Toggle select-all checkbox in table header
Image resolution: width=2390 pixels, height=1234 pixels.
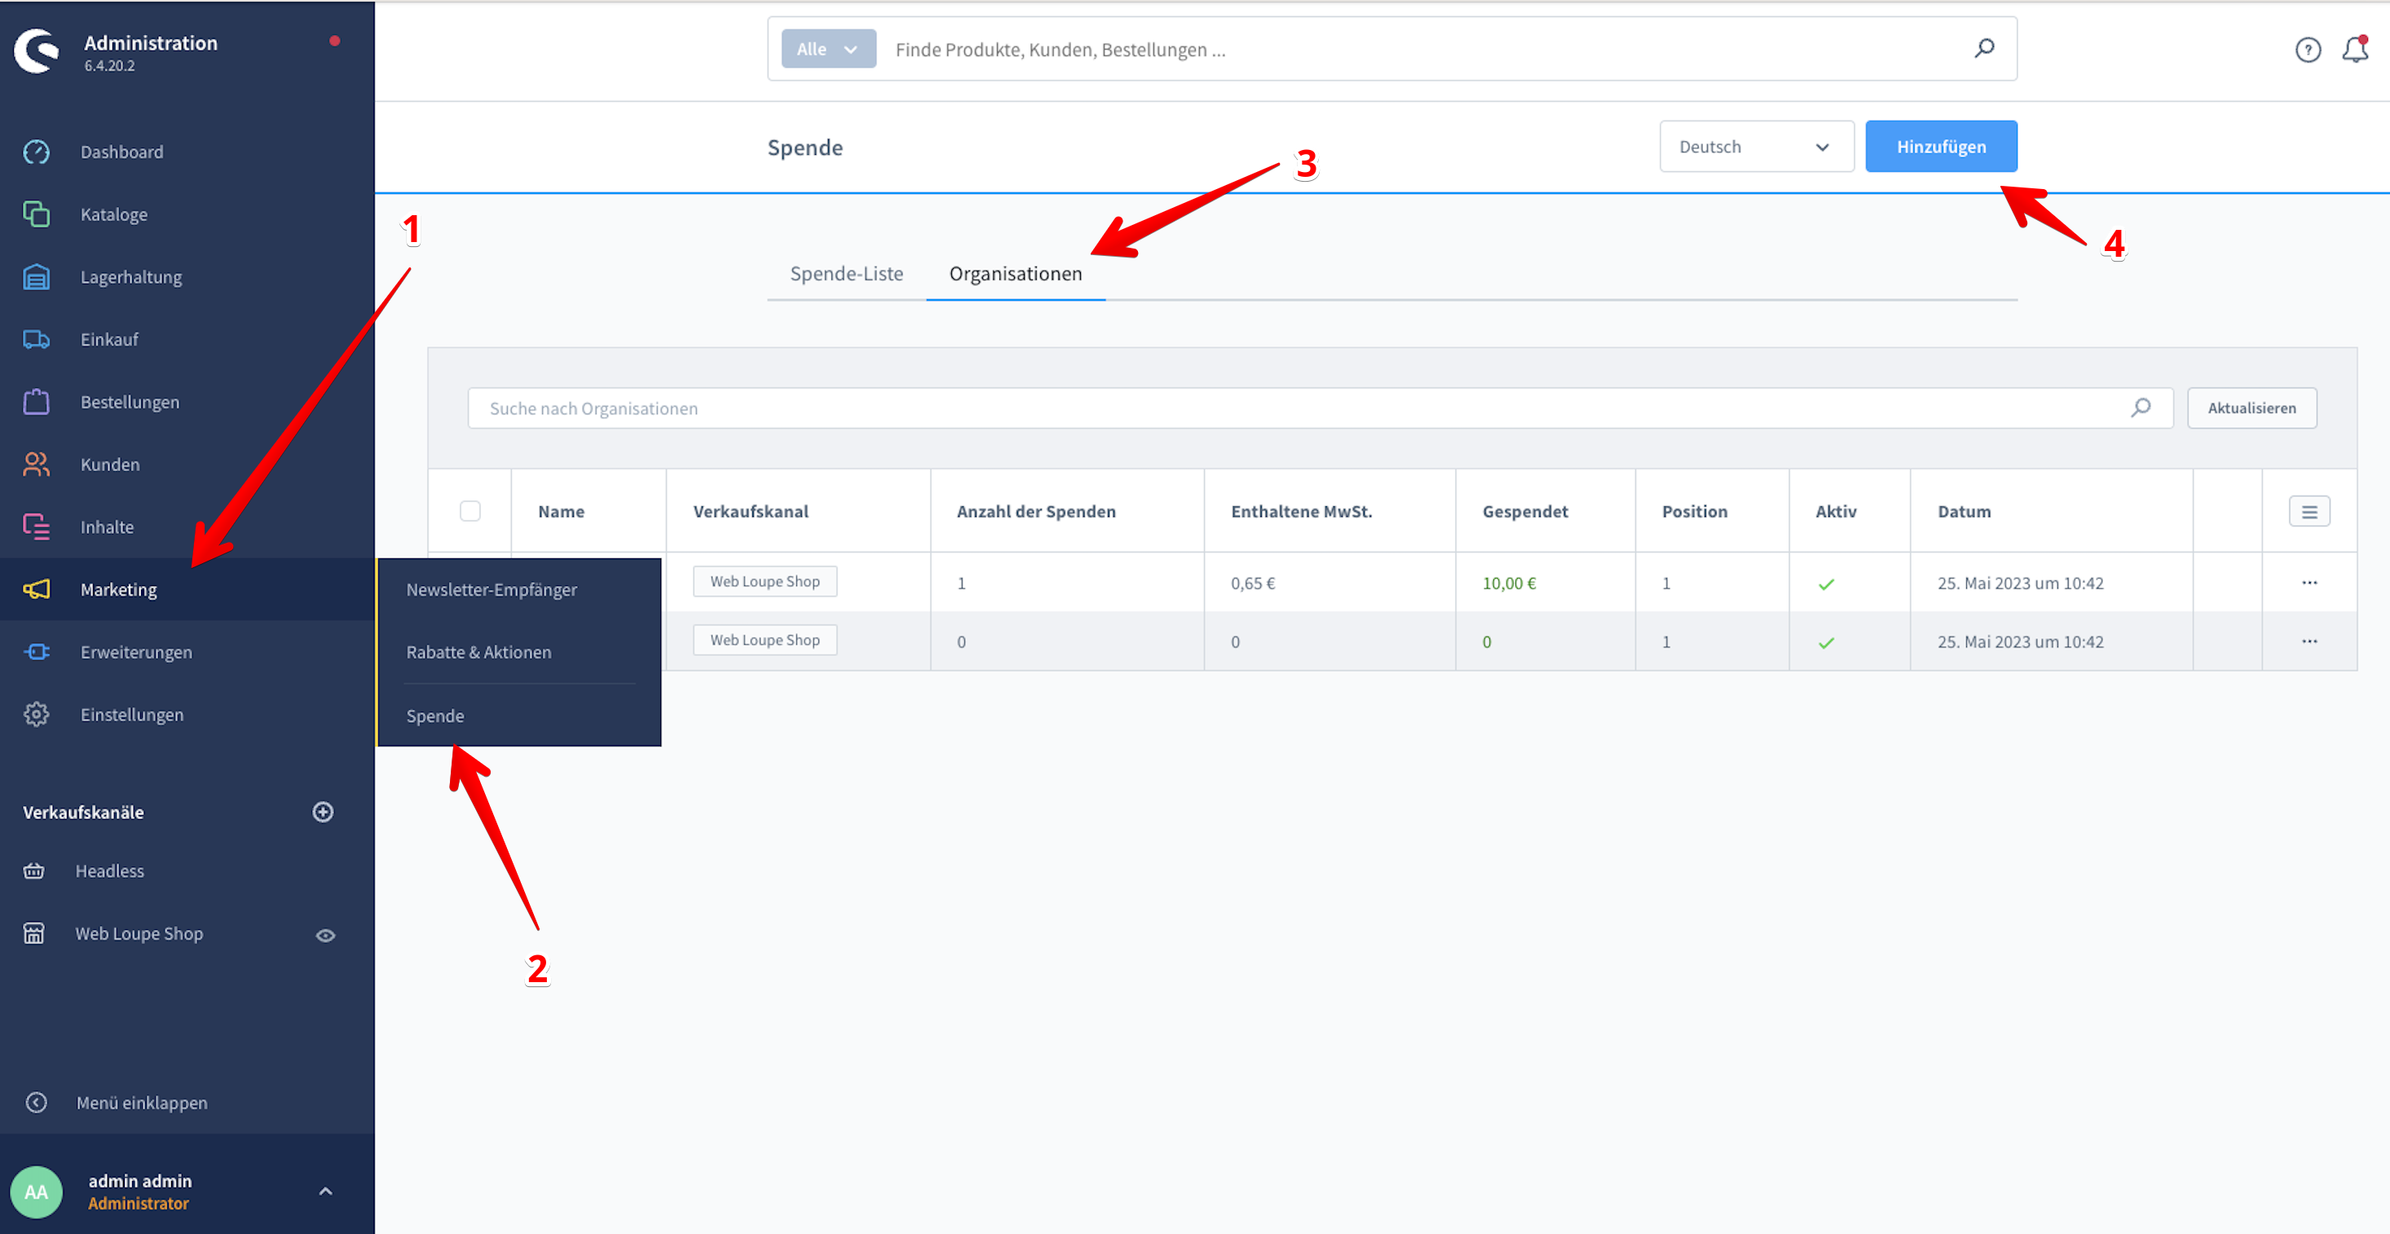pos(470,511)
